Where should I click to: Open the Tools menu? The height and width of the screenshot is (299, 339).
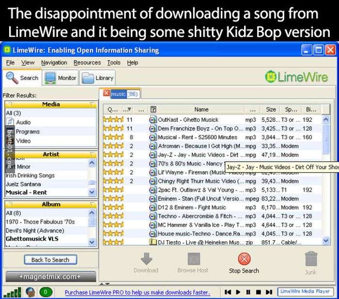click(114, 63)
